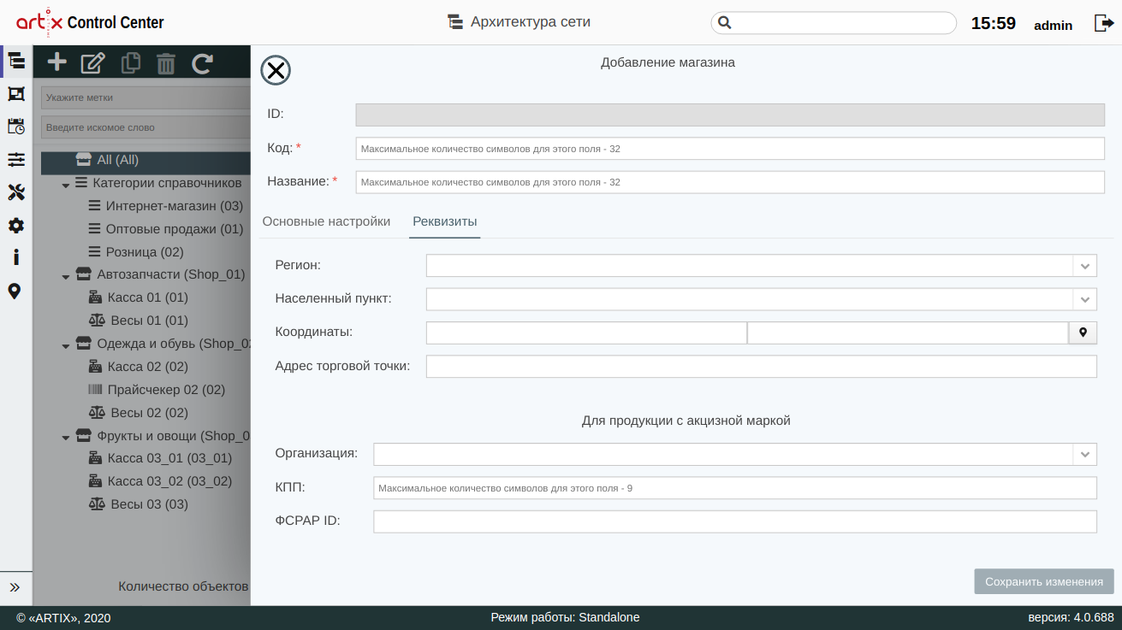Open the map pin sidebar icon
The image size is (1122, 630).
(x=15, y=291)
